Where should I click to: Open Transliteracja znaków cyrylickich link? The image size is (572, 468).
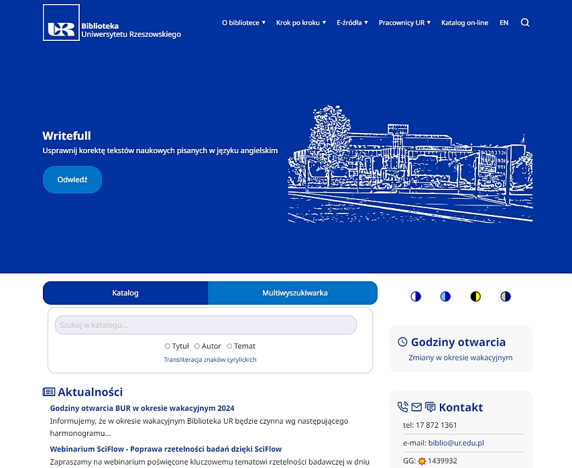click(210, 359)
